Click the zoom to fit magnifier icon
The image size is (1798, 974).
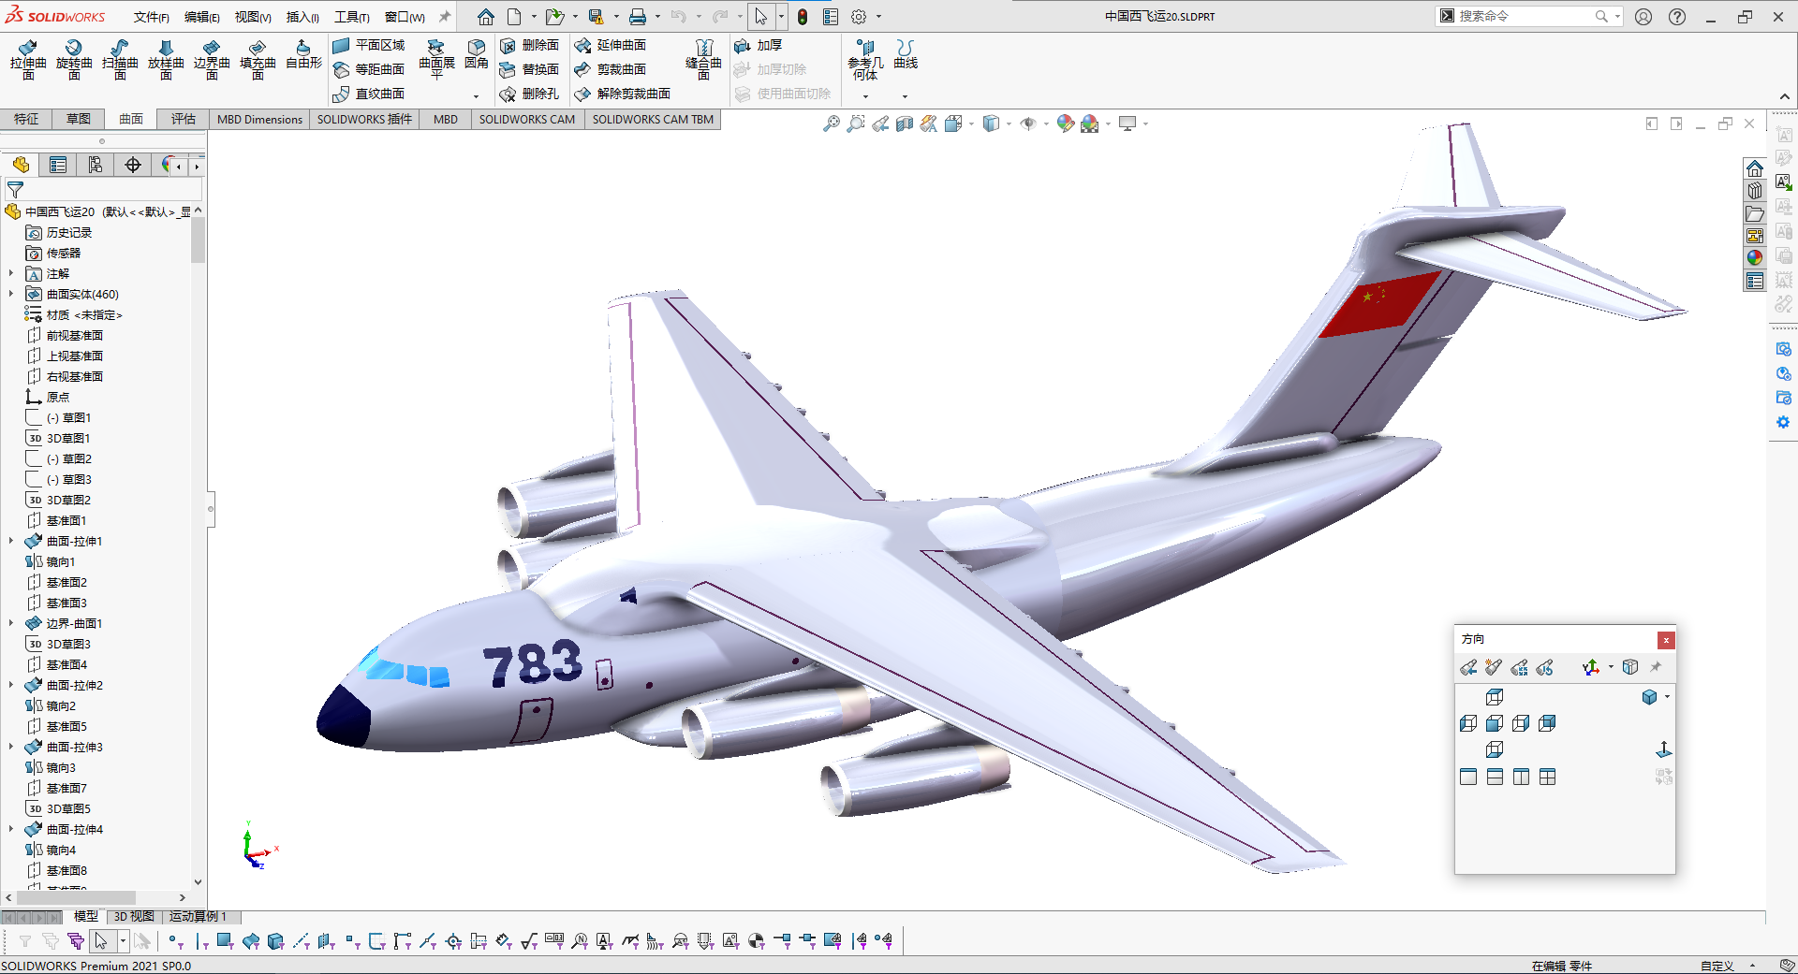coord(831,124)
